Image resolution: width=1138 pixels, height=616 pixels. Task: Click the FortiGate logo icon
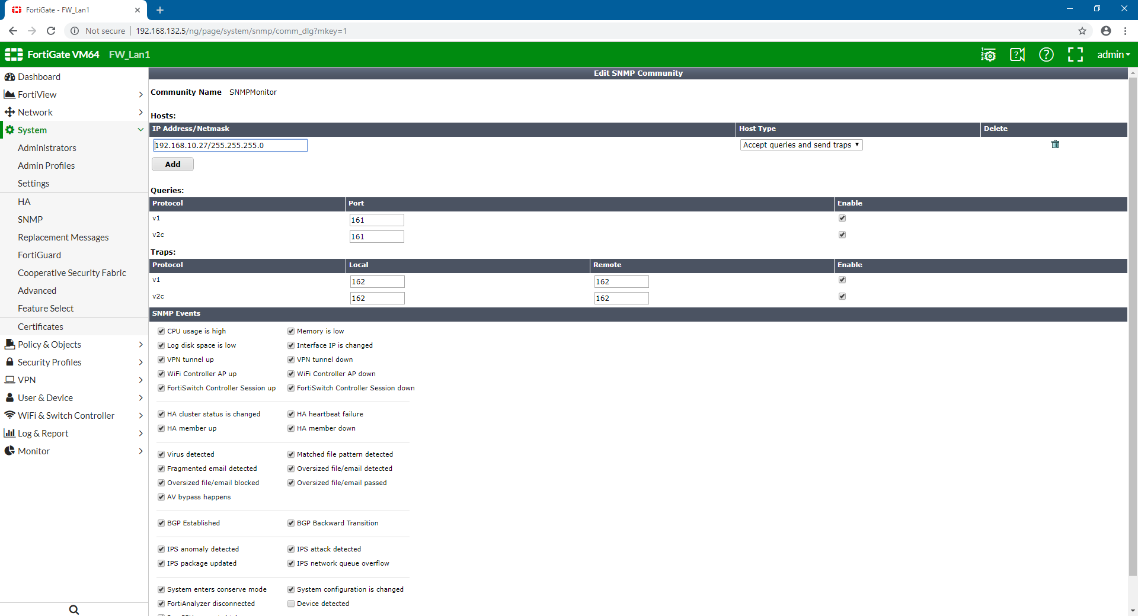click(x=14, y=54)
